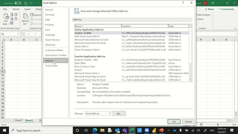
Task: Click the zoom slider in status bar
Action: click(218, 125)
